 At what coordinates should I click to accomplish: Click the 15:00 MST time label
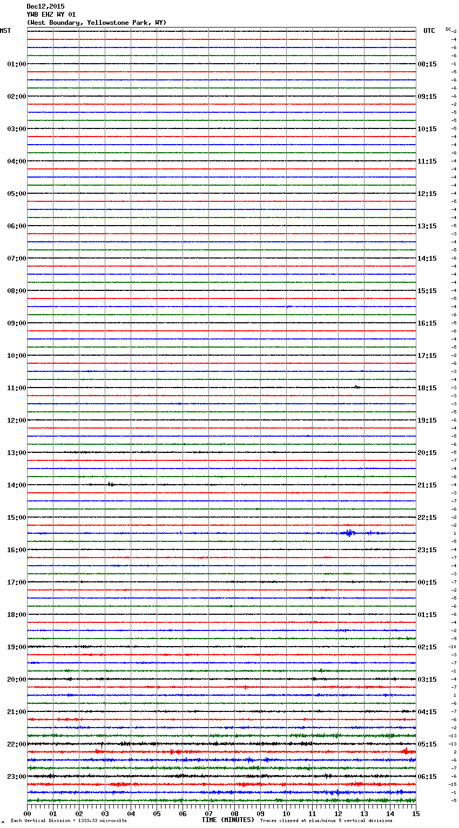pos(17,518)
